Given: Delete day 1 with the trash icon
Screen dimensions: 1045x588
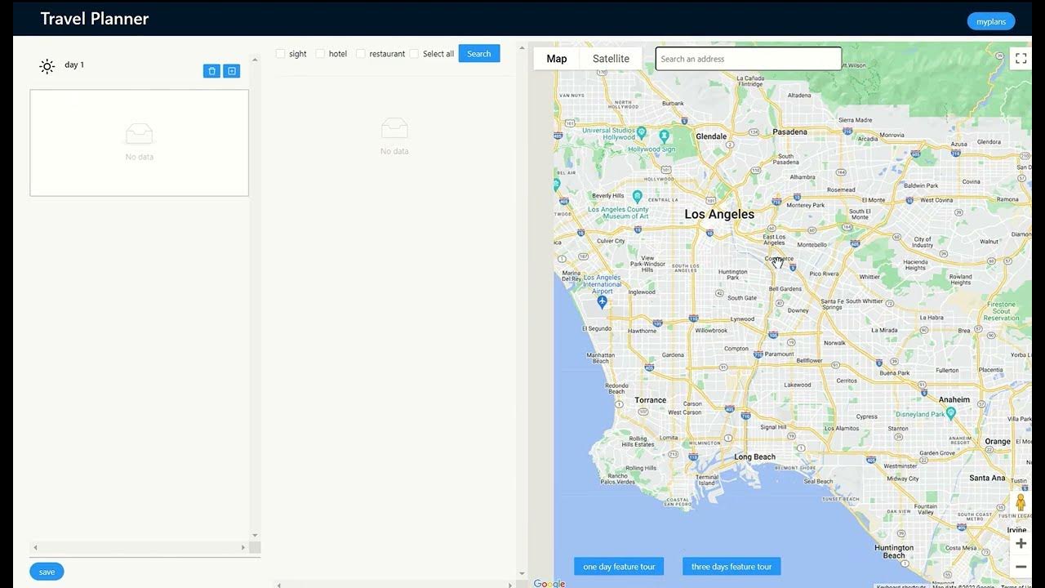Looking at the screenshot, I should pyautogui.click(x=211, y=71).
